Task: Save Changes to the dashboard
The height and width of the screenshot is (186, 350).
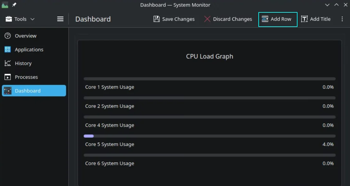Action: coord(174,19)
